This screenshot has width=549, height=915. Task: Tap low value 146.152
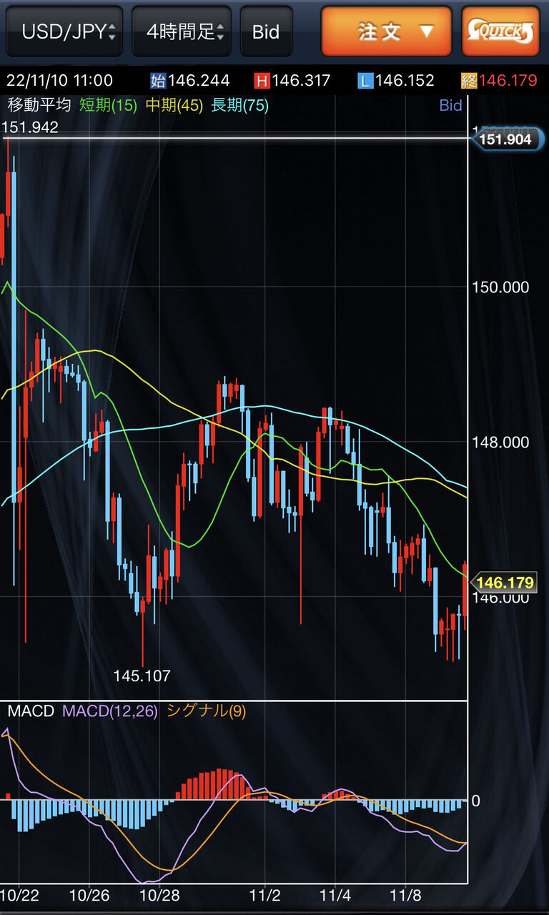405,80
